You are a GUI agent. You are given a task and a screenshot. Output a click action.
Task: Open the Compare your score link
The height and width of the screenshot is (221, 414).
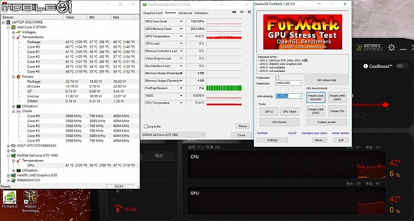tap(314, 134)
